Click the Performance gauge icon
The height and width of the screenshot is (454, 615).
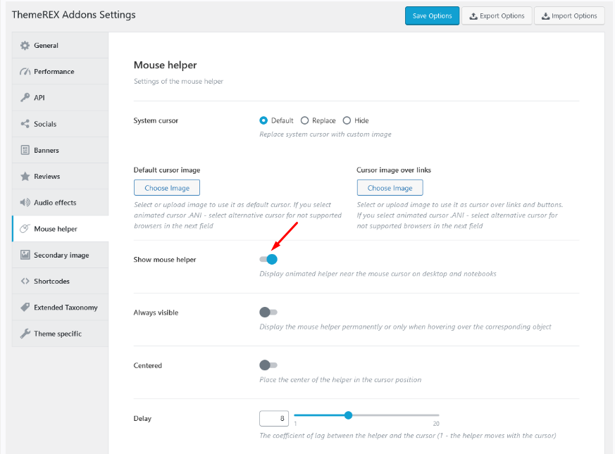25,71
